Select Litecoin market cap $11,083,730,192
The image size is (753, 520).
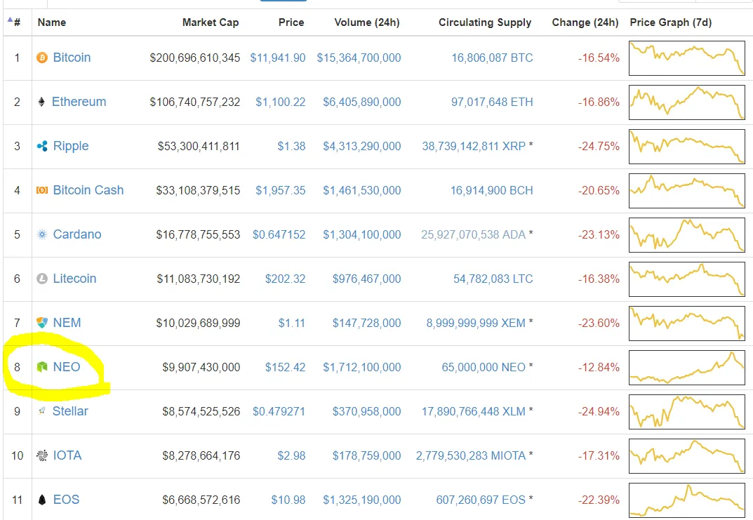199,279
